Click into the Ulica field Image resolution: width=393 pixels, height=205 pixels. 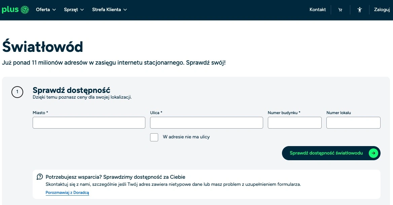click(x=206, y=123)
